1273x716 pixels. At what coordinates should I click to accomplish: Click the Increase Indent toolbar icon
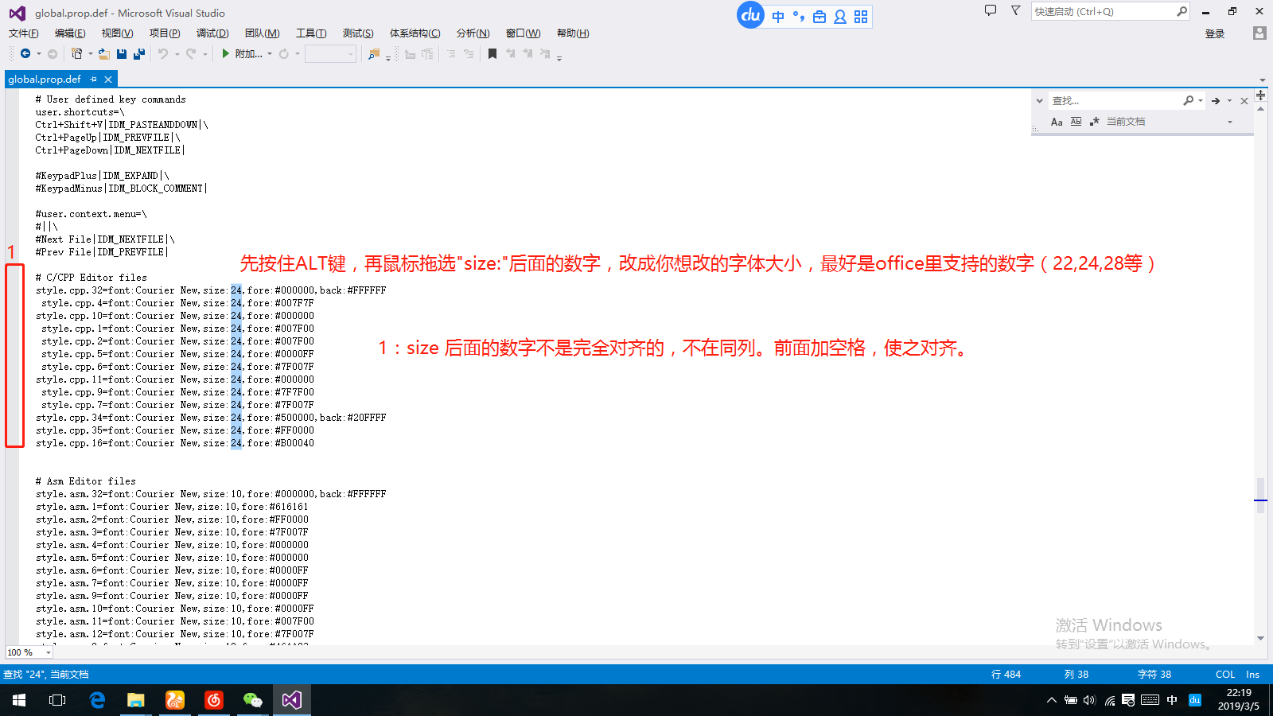pos(428,53)
